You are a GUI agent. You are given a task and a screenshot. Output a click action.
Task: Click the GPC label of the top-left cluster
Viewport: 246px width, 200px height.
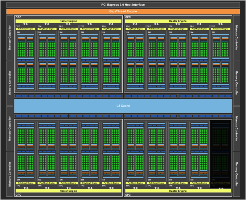[x=19, y=17]
